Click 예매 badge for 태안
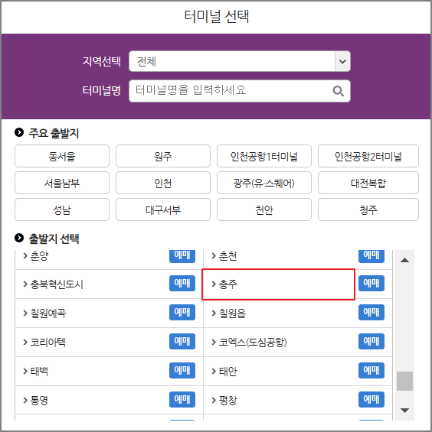432x432 pixels. point(371,370)
